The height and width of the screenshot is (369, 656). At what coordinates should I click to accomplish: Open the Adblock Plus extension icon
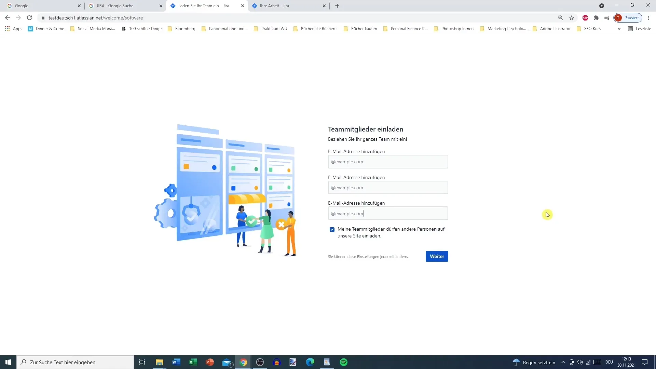click(x=585, y=18)
